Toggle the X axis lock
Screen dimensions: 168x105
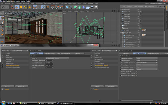[x=35, y=7]
